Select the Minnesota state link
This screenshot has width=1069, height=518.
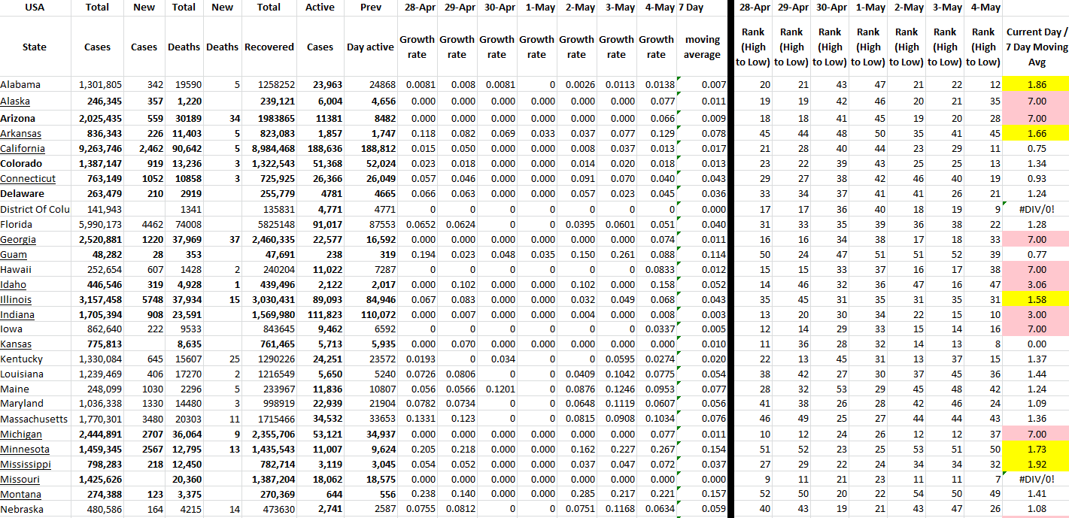click(x=25, y=449)
